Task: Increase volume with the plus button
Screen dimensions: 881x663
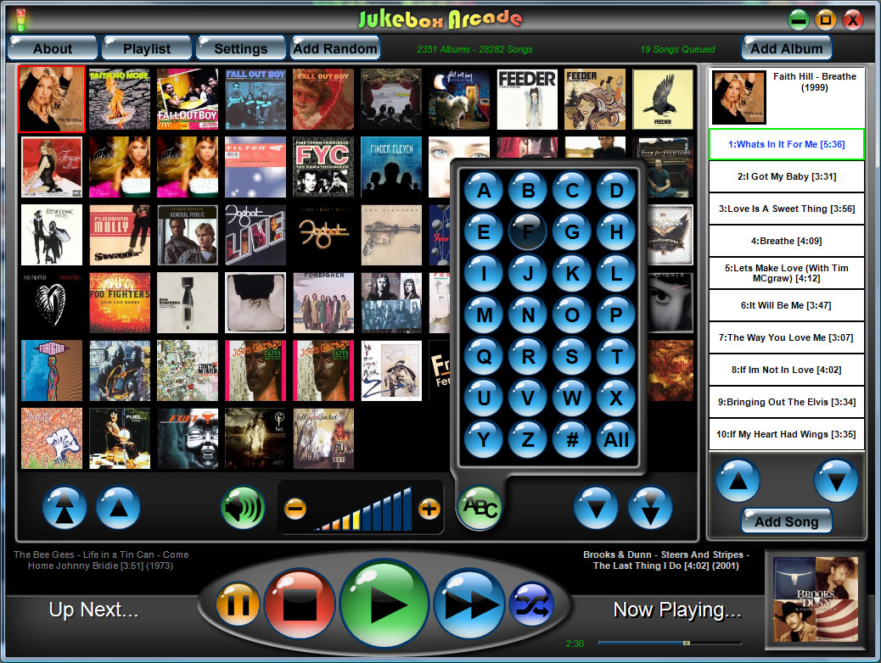Action: point(429,509)
